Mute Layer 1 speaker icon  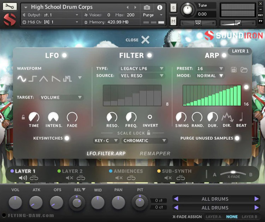23,178
